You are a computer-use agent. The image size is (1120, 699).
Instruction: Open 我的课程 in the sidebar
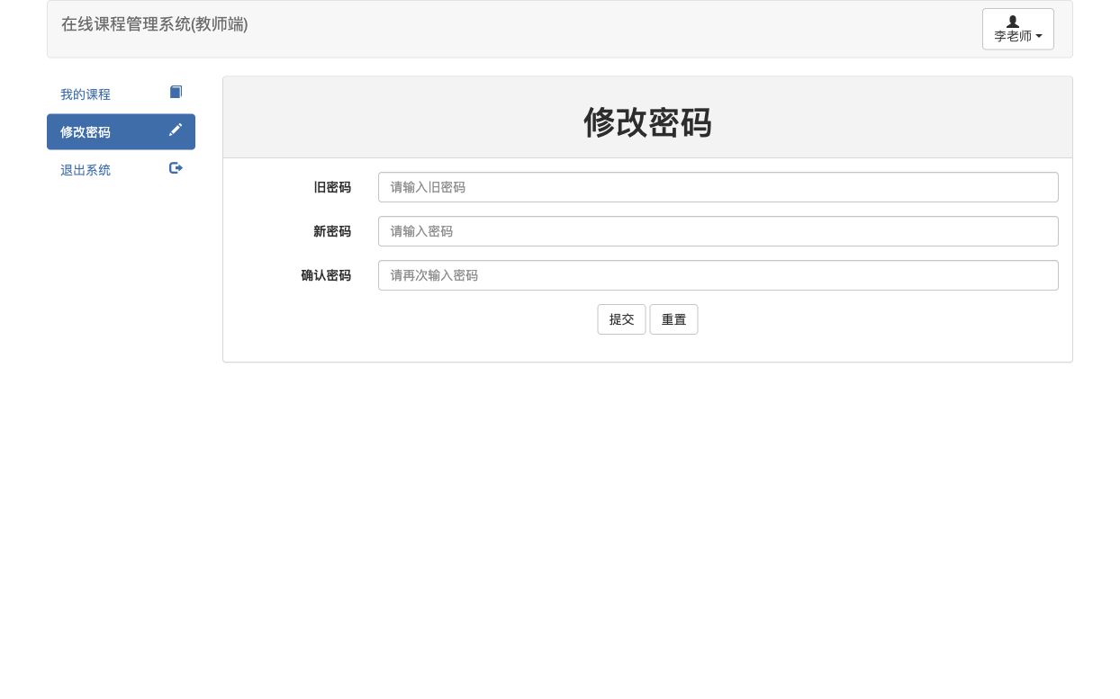[121, 94]
